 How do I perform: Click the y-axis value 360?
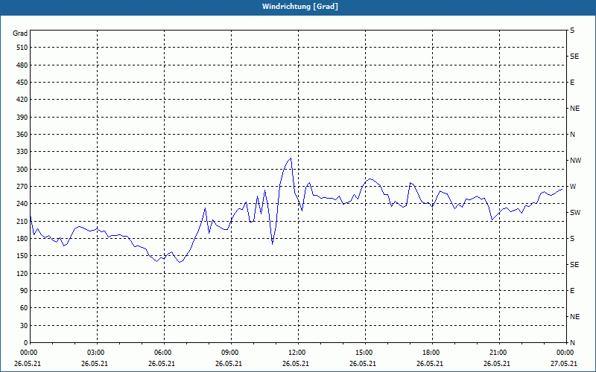pos(22,135)
